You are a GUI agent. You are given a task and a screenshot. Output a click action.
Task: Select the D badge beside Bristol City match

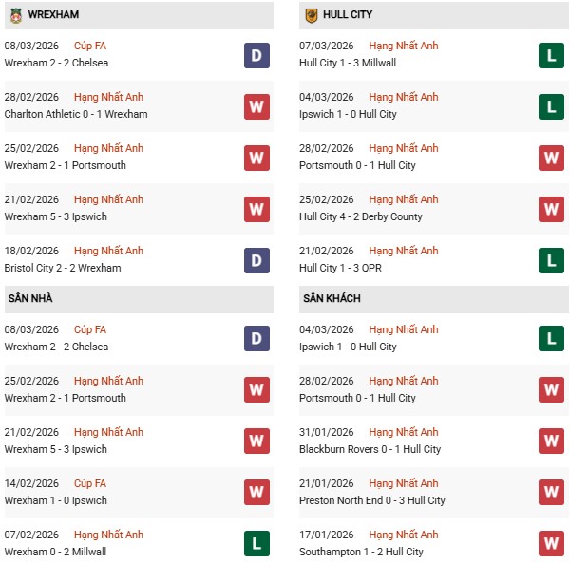click(x=256, y=260)
